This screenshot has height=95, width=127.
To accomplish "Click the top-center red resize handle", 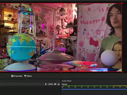I will point(61,3).
